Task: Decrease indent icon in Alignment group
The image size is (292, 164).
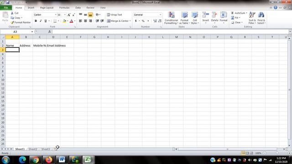Action: (97, 21)
